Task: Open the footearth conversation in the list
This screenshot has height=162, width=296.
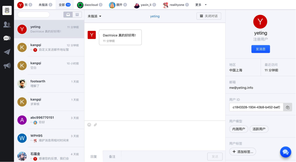Action: (49, 84)
